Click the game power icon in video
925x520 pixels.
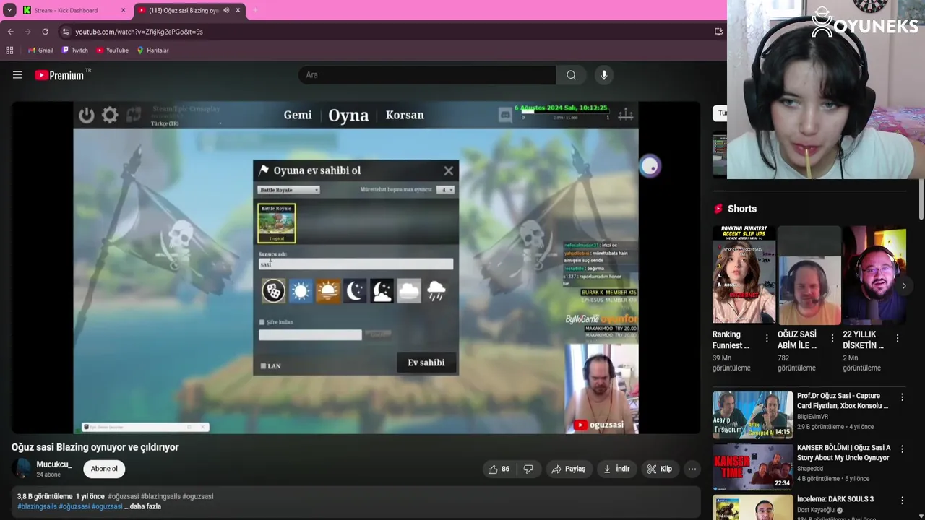click(x=87, y=115)
